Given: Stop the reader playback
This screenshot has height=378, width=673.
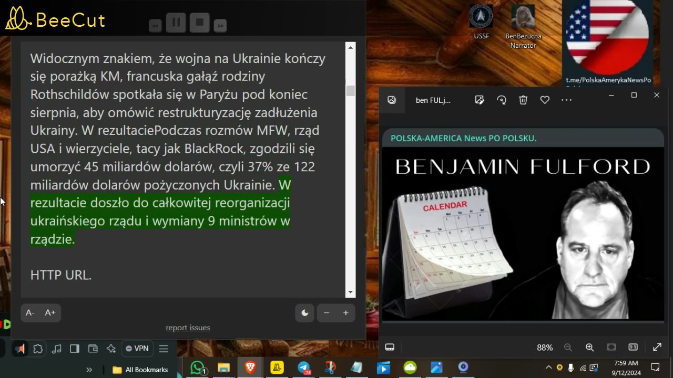Looking at the screenshot, I should (x=200, y=23).
